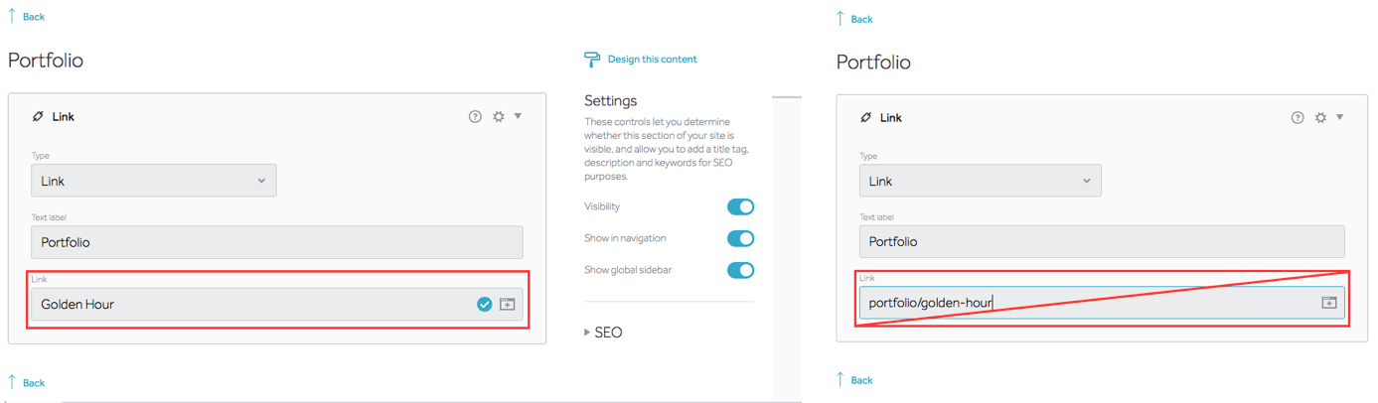Disable Show in navigation switch
The height and width of the screenshot is (403, 1378).
[740, 238]
